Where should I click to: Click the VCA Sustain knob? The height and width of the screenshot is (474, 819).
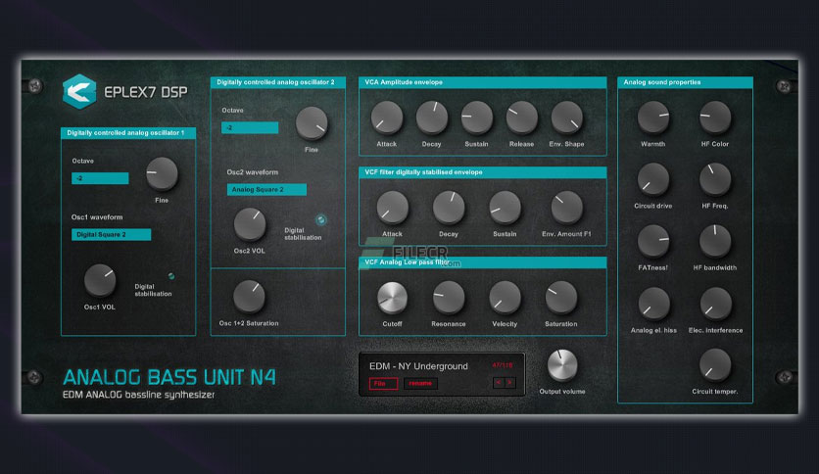[476, 118]
